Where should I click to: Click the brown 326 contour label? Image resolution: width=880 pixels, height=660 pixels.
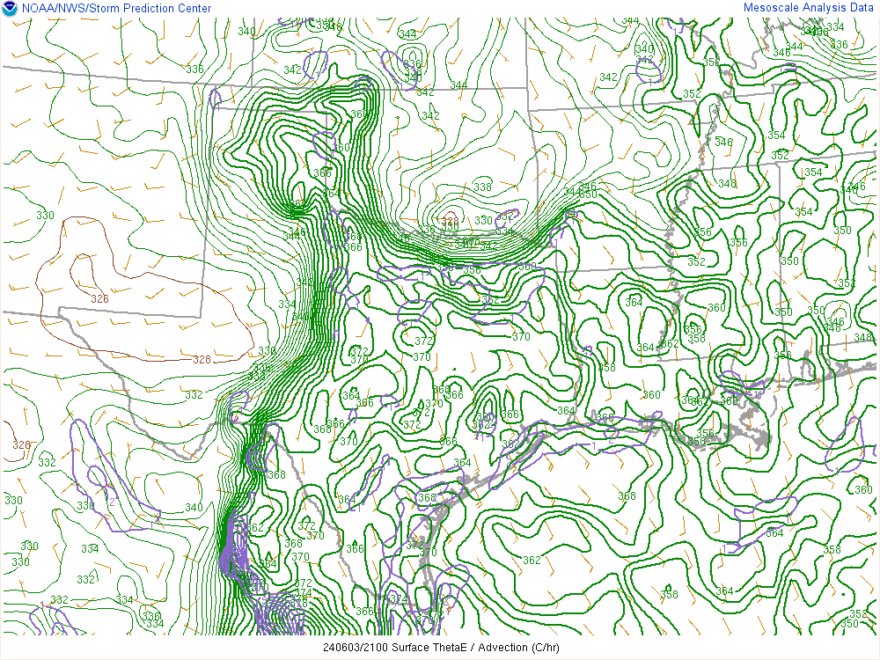point(100,299)
